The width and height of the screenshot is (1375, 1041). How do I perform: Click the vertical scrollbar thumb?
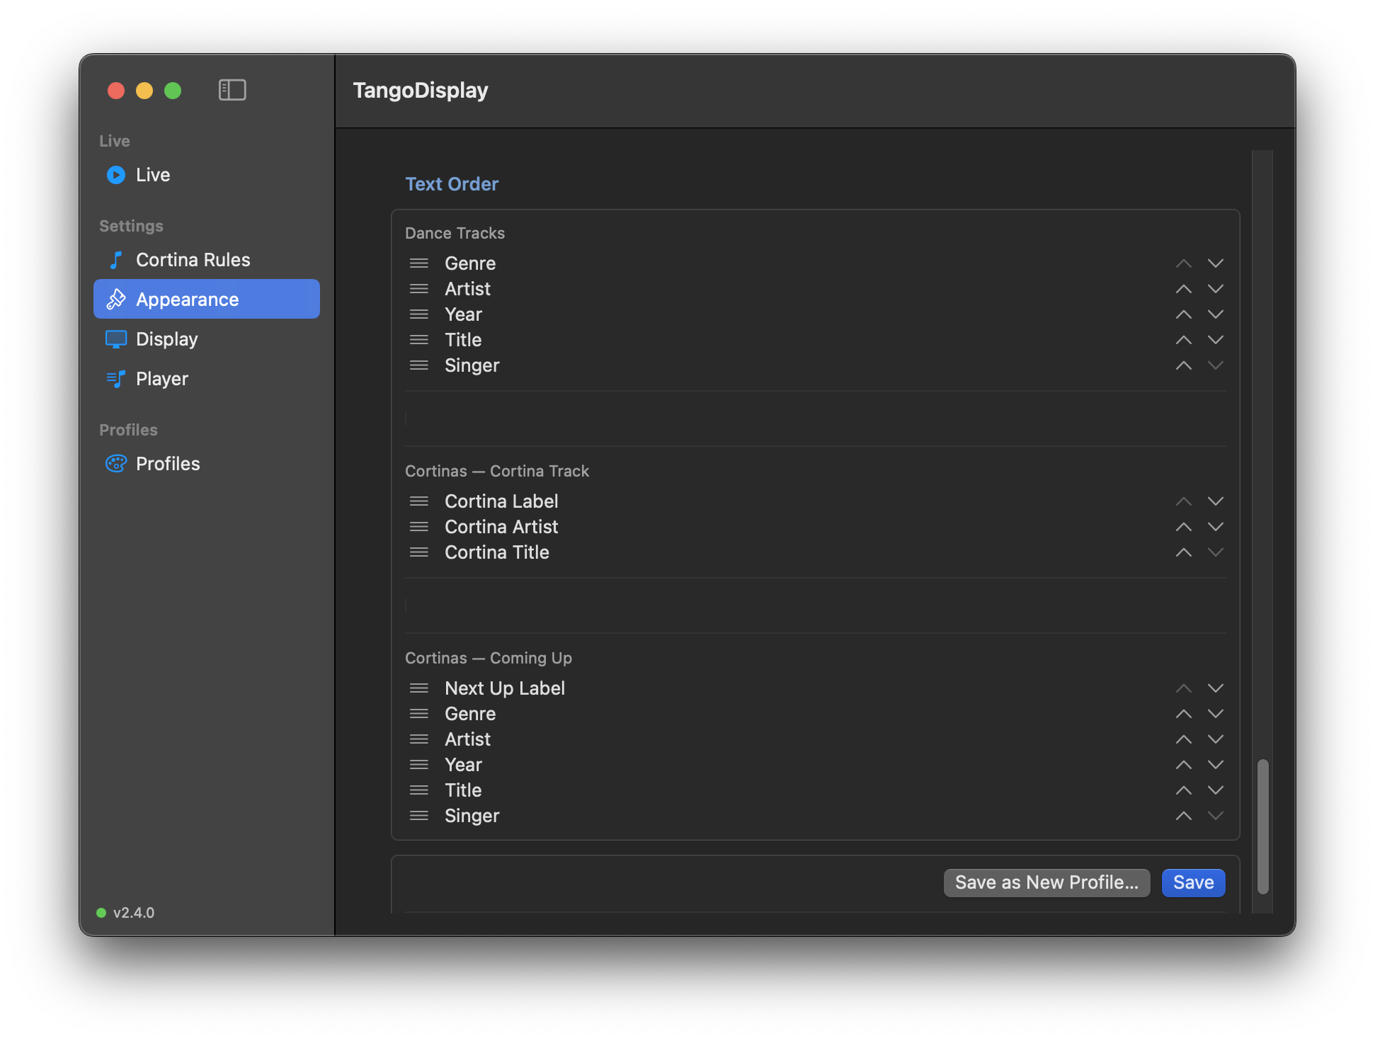(x=1262, y=826)
